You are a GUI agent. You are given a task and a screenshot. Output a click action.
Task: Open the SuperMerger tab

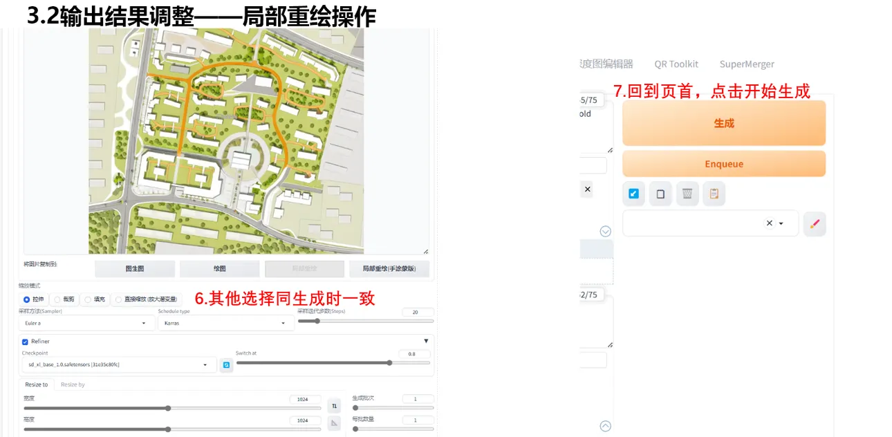click(747, 64)
